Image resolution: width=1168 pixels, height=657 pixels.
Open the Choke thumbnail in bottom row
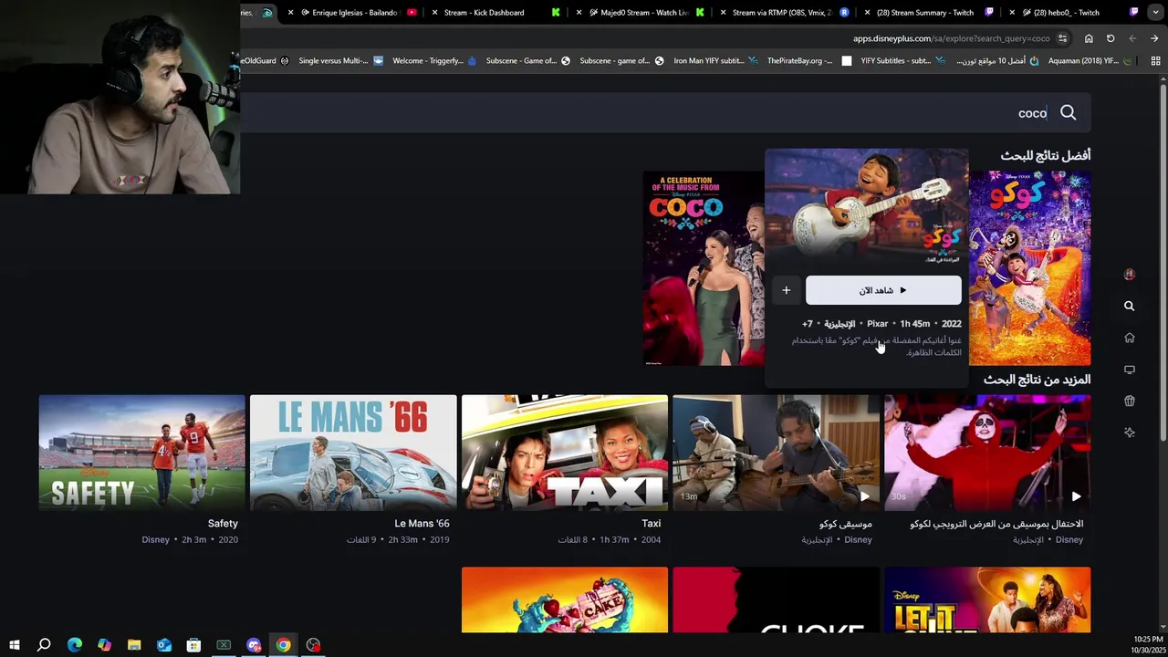(776, 600)
